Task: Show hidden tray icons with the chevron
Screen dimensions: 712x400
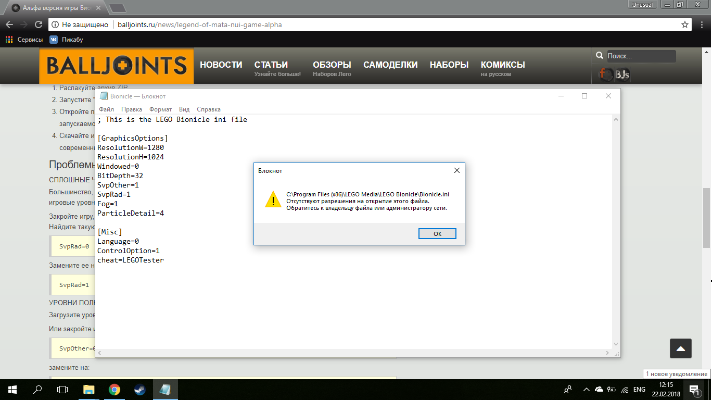Action: click(587, 389)
